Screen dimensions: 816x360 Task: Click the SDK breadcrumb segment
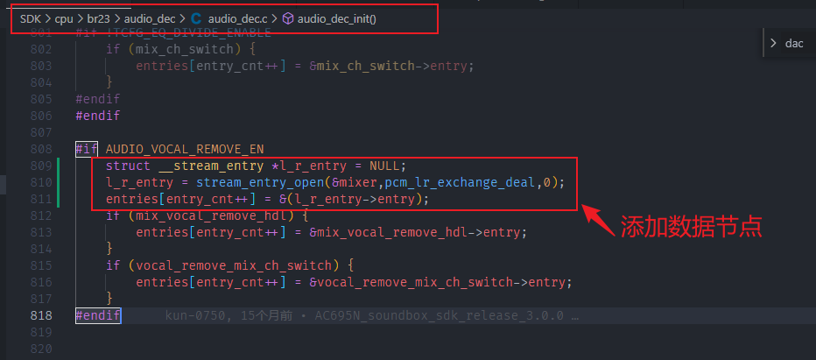click(30, 19)
